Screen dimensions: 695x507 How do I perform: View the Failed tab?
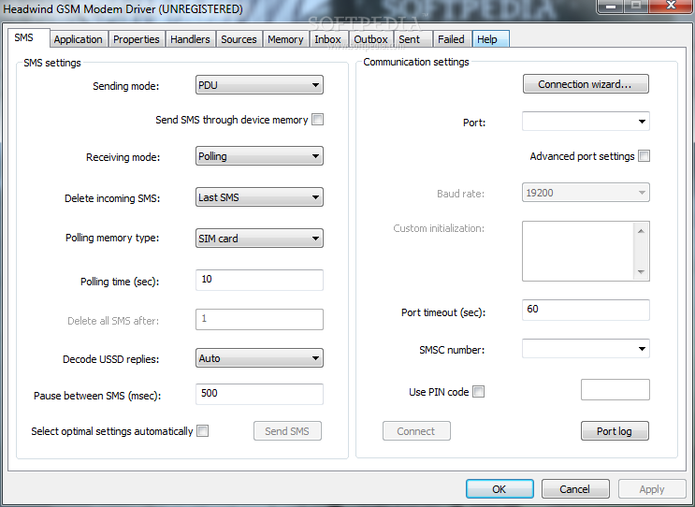(451, 39)
